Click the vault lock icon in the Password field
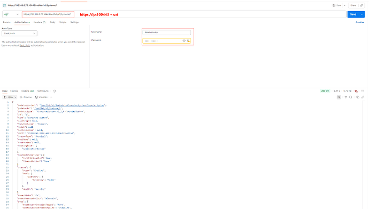This screenshot has width=369, height=209. tap(188, 41)
